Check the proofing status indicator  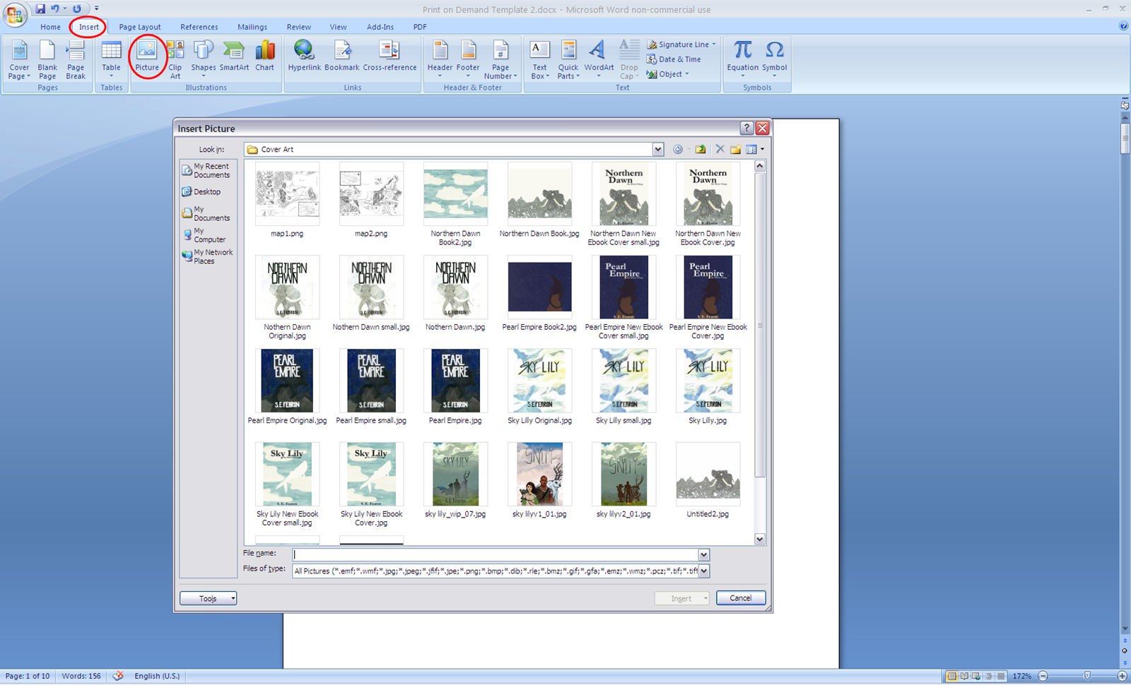pos(118,676)
